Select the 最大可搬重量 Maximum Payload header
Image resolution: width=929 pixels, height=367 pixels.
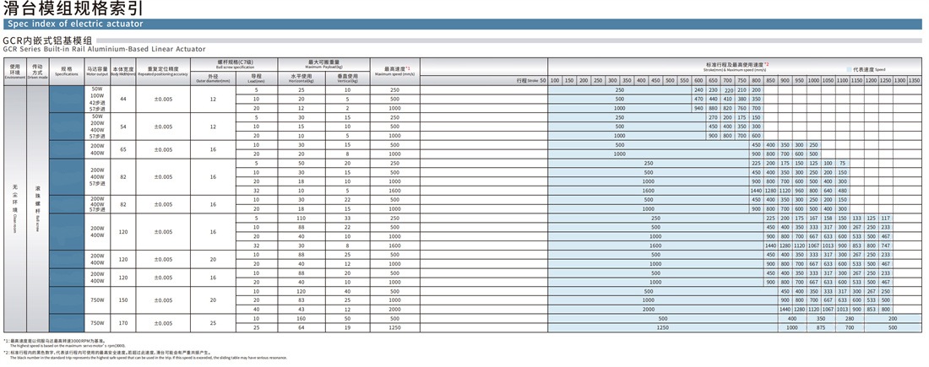point(323,62)
